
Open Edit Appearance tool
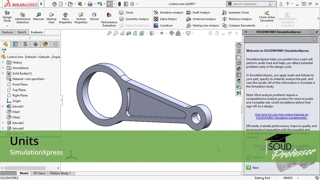(x=171, y=33)
